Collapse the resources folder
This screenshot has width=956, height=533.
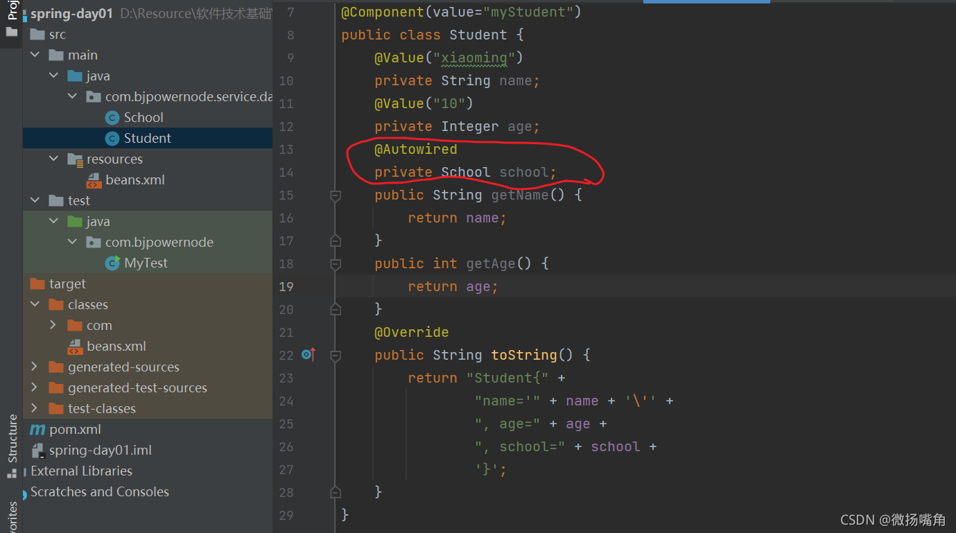pyautogui.click(x=53, y=159)
